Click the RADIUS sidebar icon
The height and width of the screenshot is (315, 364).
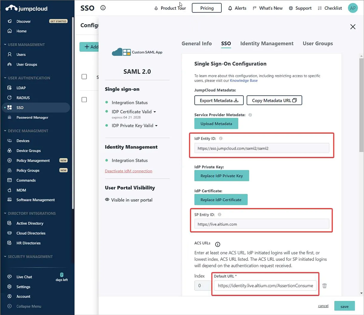(x=10, y=98)
